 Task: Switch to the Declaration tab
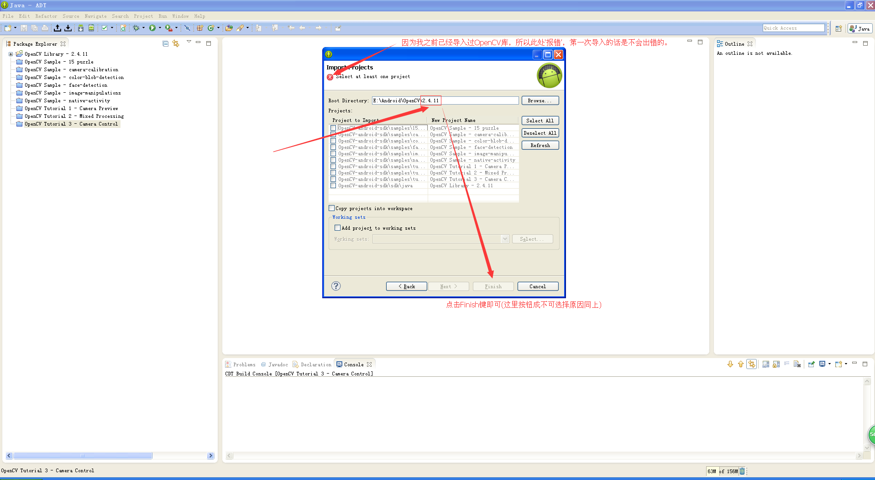[312, 364]
